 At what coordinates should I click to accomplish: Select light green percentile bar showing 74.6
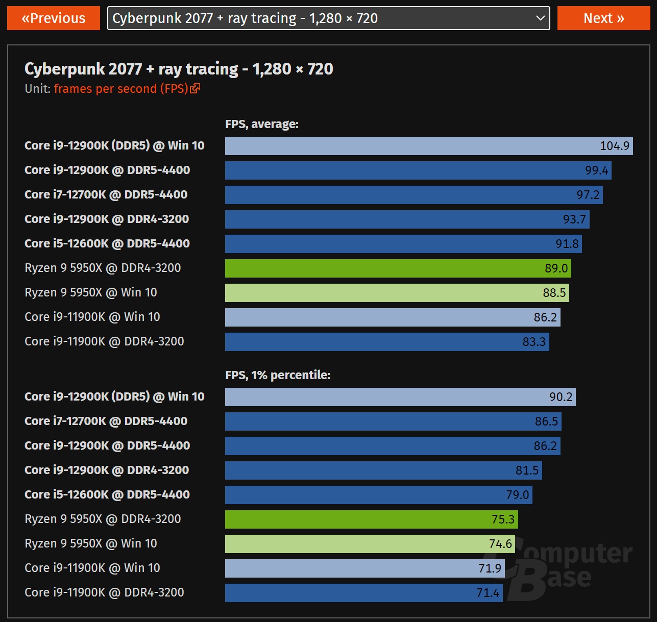pos(370,544)
